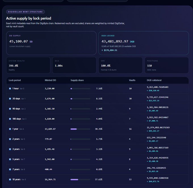Click the 7.16% supply share figure
The height and width of the screenshot is (188, 193).
(x=99, y=88)
